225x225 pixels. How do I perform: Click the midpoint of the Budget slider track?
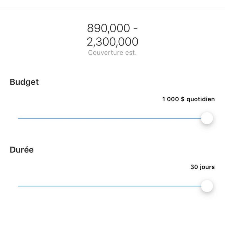tap(112, 118)
